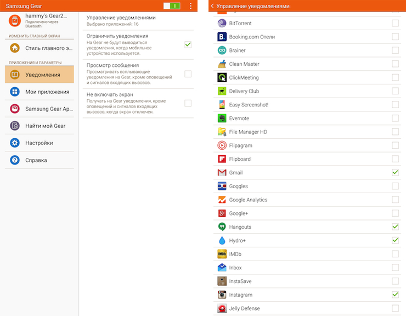Click the Goggles app icon
Image resolution: width=406 pixels, height=316 pixels.
pos(222,186)
